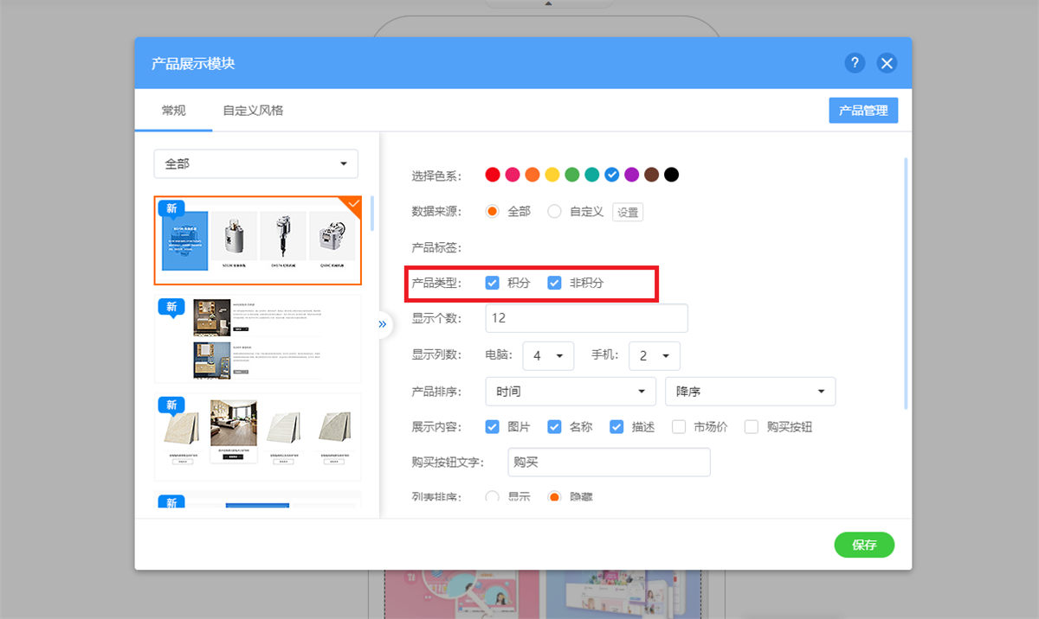Enable the 市场价 checkbox
Viewport: 1039px width, 619px height.
(x=679, y=427)
